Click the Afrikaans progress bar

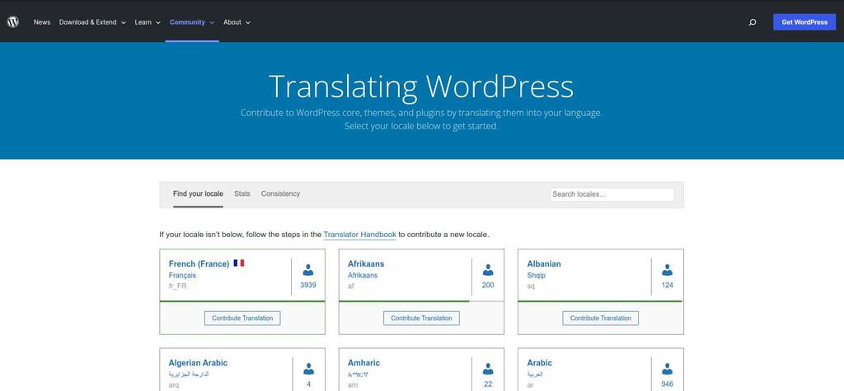coord(421,301)
